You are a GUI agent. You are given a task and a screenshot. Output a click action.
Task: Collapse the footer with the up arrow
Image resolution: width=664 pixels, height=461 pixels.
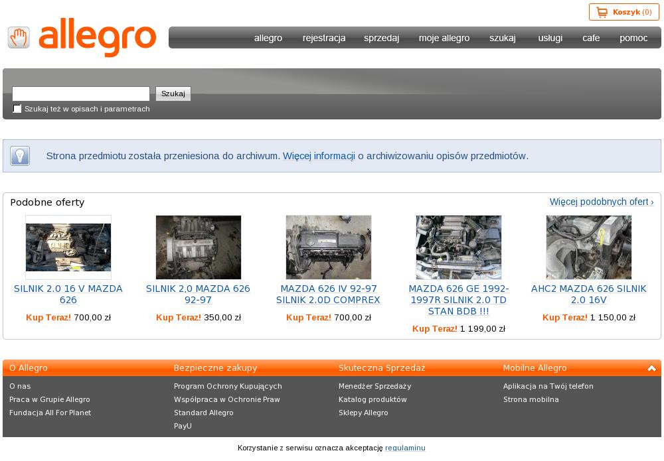651,368
